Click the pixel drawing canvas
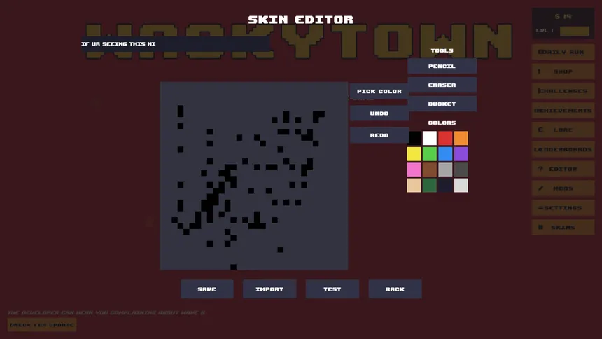Viewport: 602px width, 339px height. [x=254, y=176]
